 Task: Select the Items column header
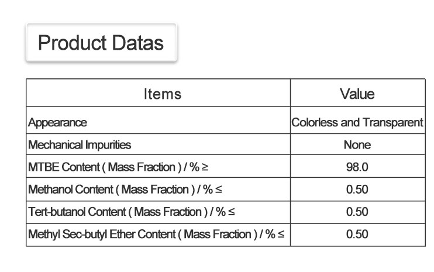[x=163, y=94]
